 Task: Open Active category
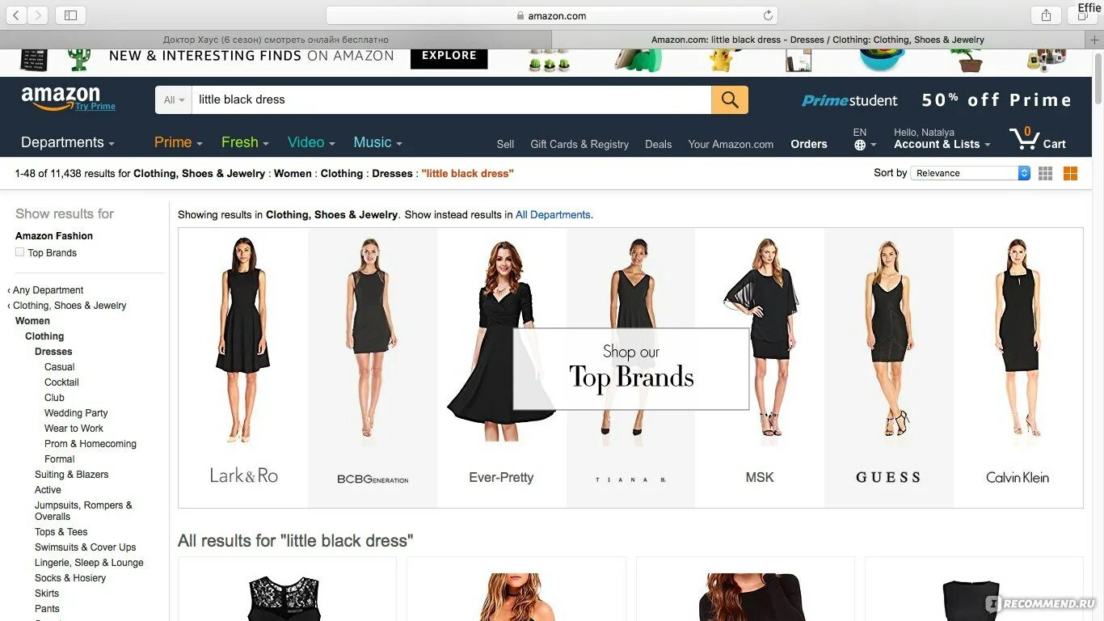(48, 490)
